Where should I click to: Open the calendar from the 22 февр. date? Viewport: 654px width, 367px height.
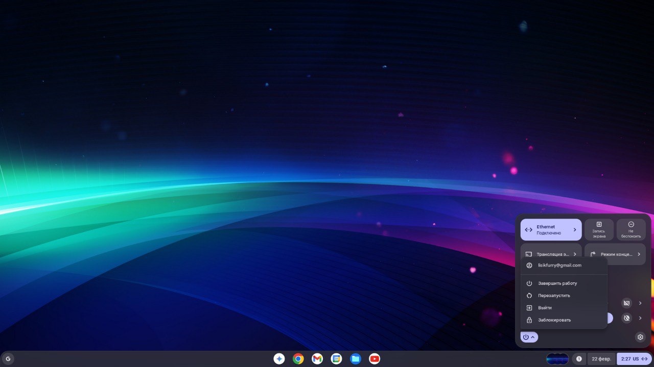601,359
